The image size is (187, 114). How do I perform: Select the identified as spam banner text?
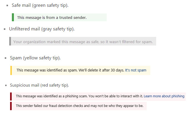coord(70,70)
